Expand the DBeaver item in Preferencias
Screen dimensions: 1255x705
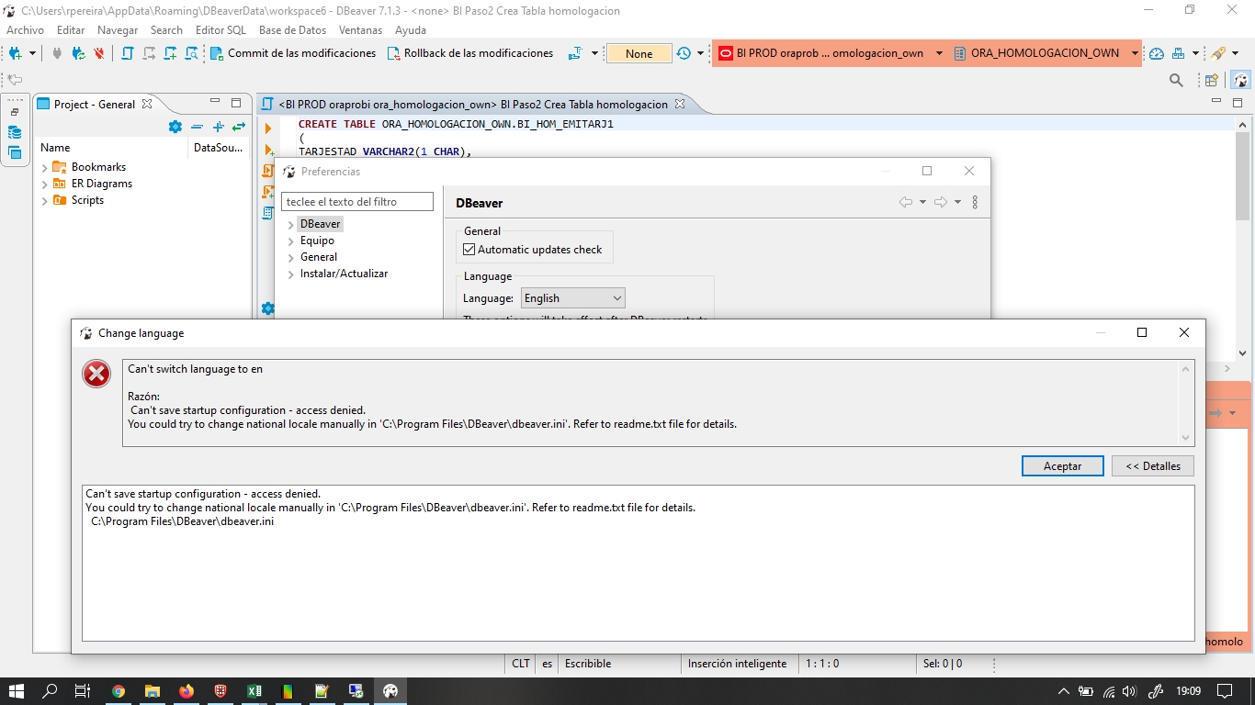click(x=293, y=223)
